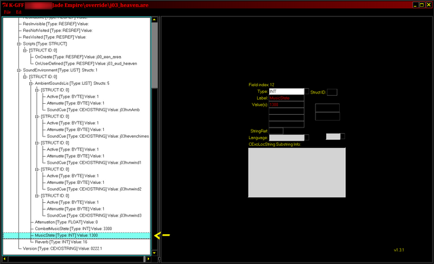434x264 pixels.
Task: Collapse the struct containing j03hvnwind1
Action: coord(37,143)
